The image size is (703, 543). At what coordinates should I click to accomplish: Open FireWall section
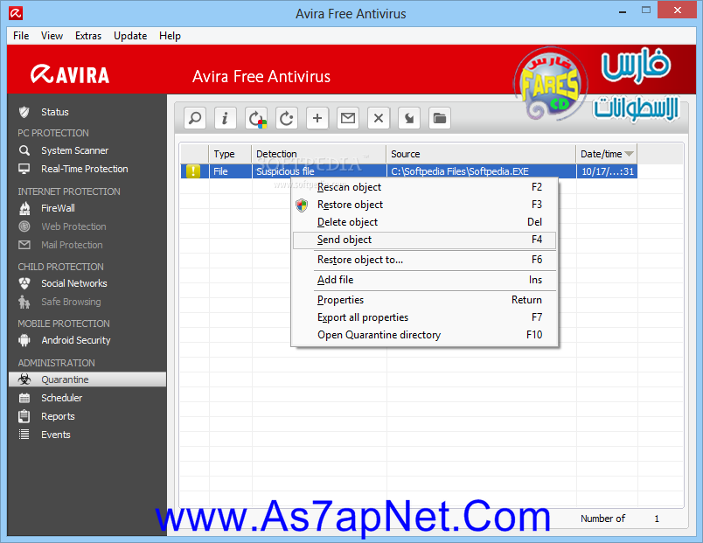click(58, 208)
